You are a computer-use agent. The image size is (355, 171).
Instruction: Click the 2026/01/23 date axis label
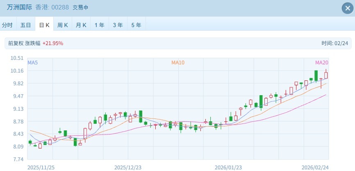click(x=228, y=167)
